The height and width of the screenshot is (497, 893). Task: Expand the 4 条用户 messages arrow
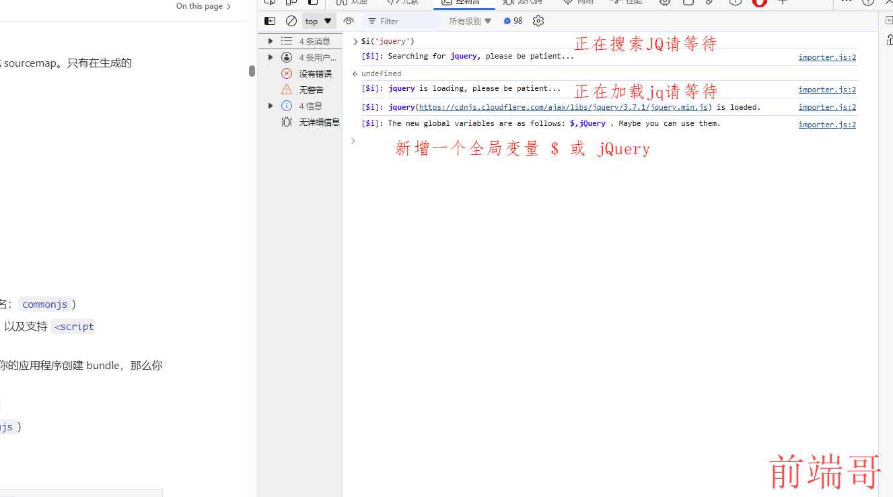pos(271,57)
